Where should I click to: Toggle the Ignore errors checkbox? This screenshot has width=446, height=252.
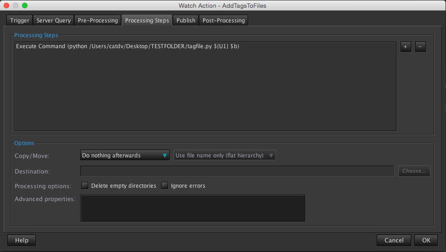[x=165, y=186]
